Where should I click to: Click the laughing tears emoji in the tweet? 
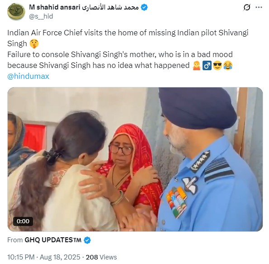pyautogui.click(x=228, y=66)
